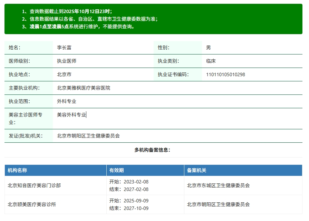309x221 pixels.
Task: Click the 主要执业机构 field label
Action: (24, 88)
